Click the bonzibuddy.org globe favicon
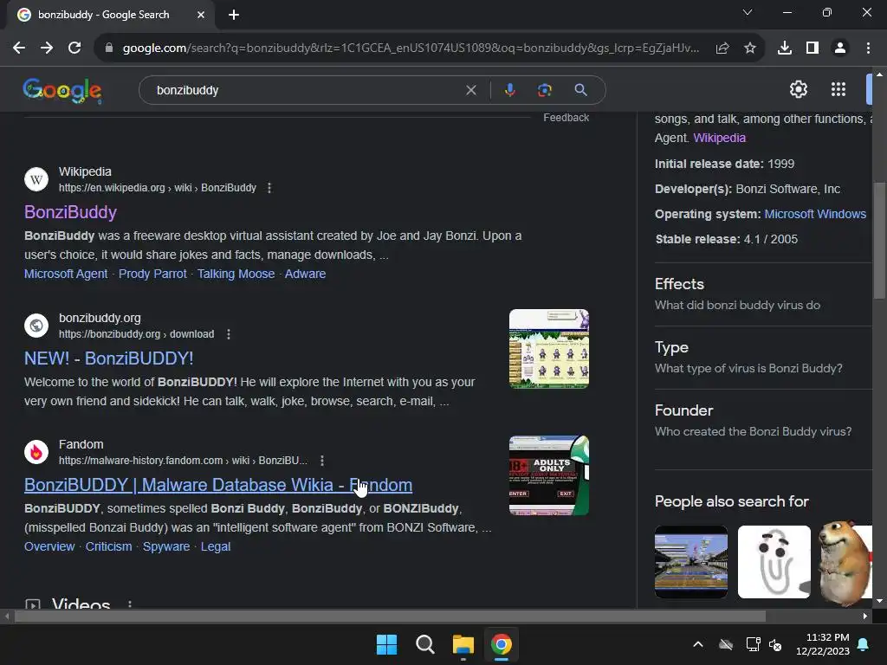The image size is (887, 665). click(36, 326)
